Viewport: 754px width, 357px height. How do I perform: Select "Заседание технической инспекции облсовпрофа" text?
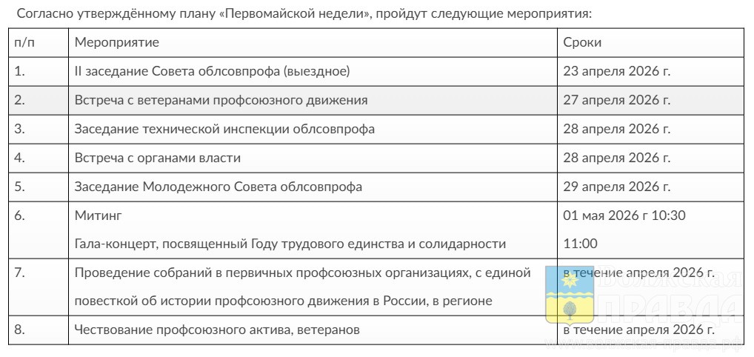(x=224, y=129)
